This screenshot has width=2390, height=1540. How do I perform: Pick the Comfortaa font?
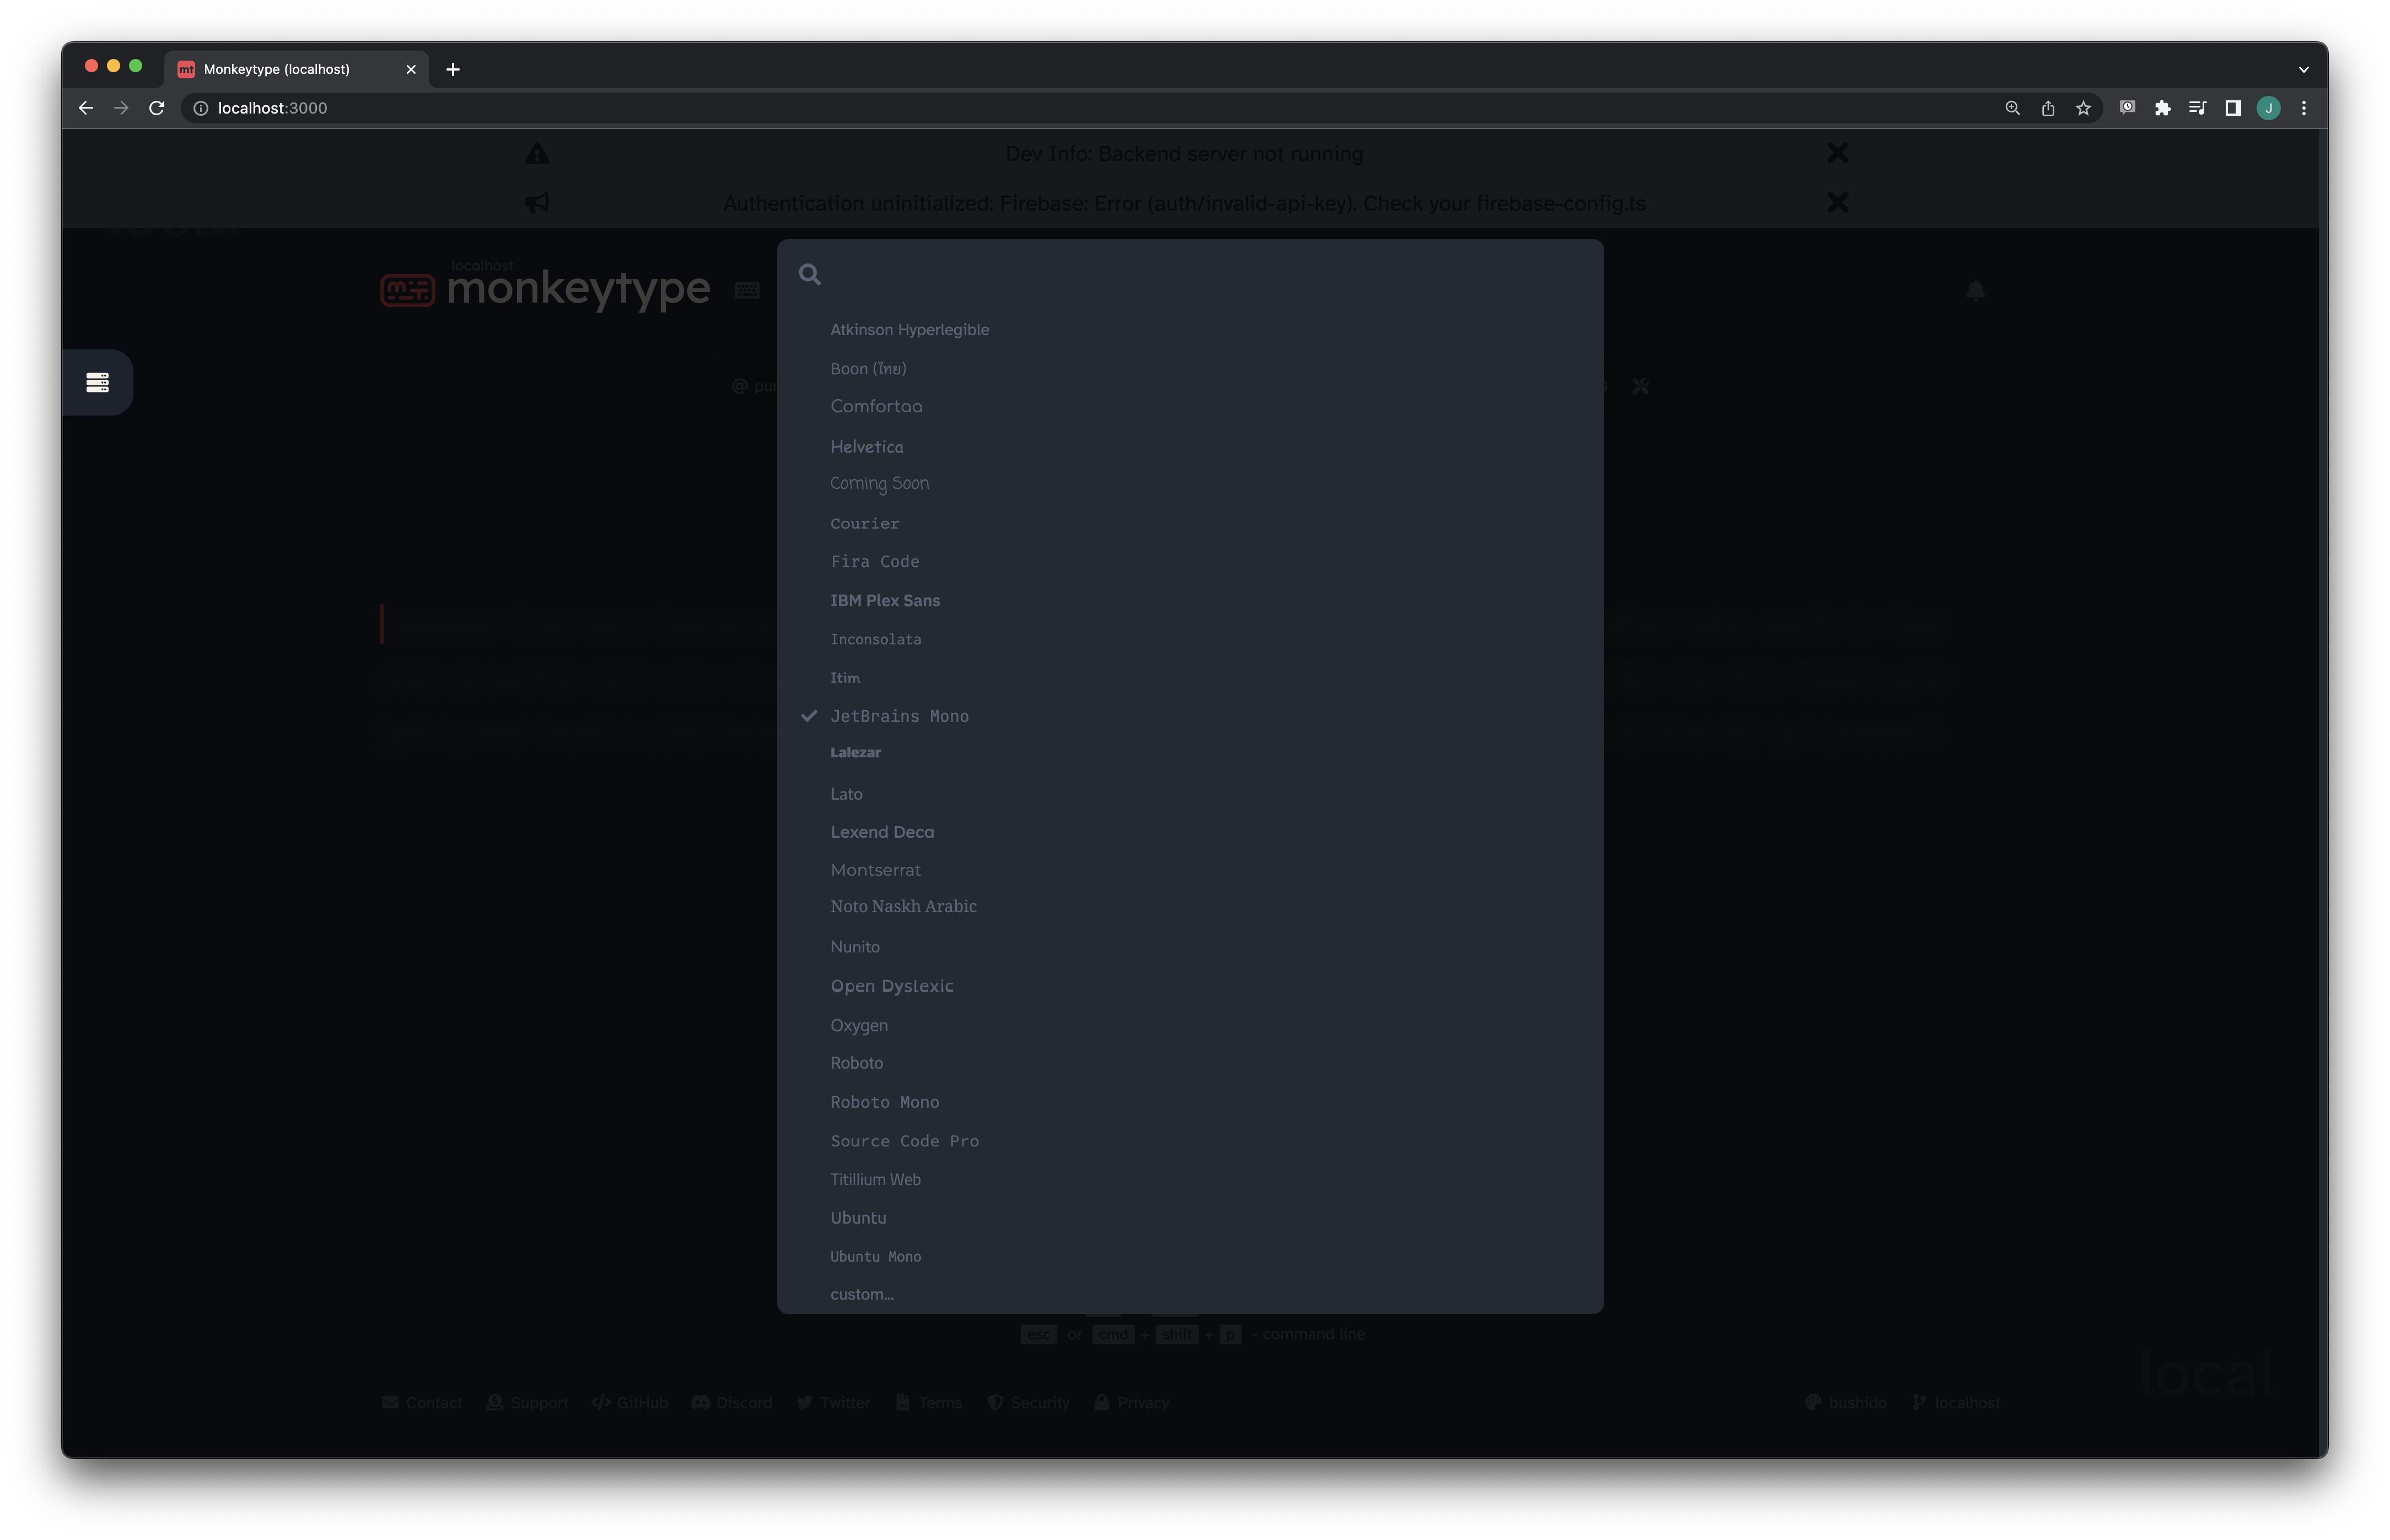1189,407
